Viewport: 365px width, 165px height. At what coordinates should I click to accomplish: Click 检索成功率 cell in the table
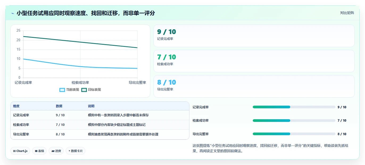pyautogui.click(x=21, y=125)
